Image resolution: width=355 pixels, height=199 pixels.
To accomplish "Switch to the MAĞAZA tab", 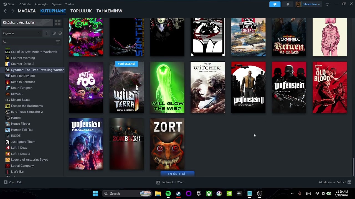I will (27, 11).
